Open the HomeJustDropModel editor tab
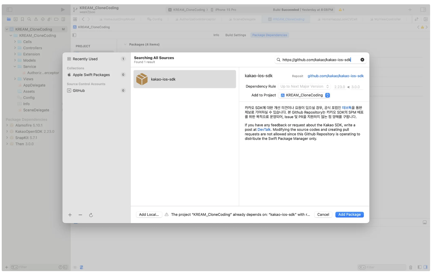This screenshot has height=274, width=435. (x=117, y=19)
